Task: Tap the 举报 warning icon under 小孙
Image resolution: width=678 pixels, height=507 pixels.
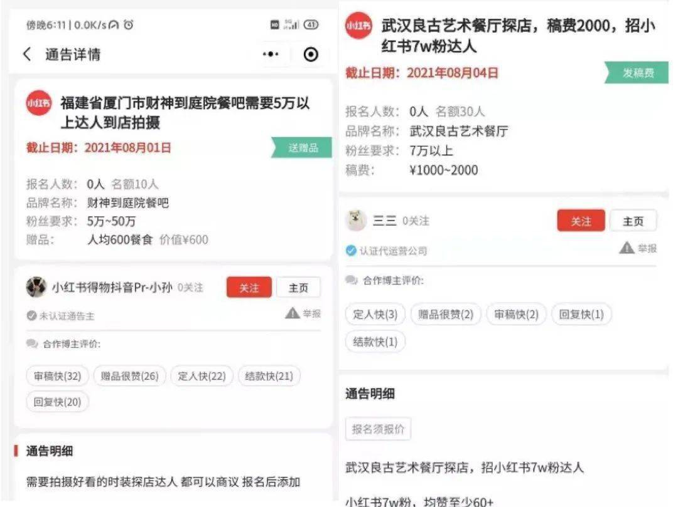Action: 293,313
